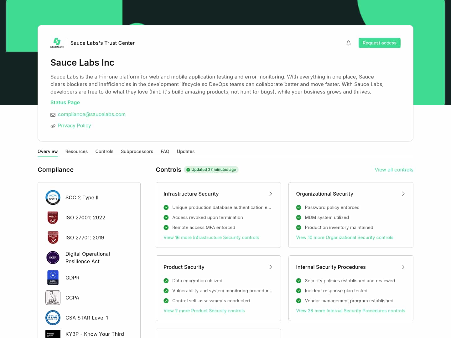
Task: Open notifications via the bell icon
Action: tap(349, 43)
